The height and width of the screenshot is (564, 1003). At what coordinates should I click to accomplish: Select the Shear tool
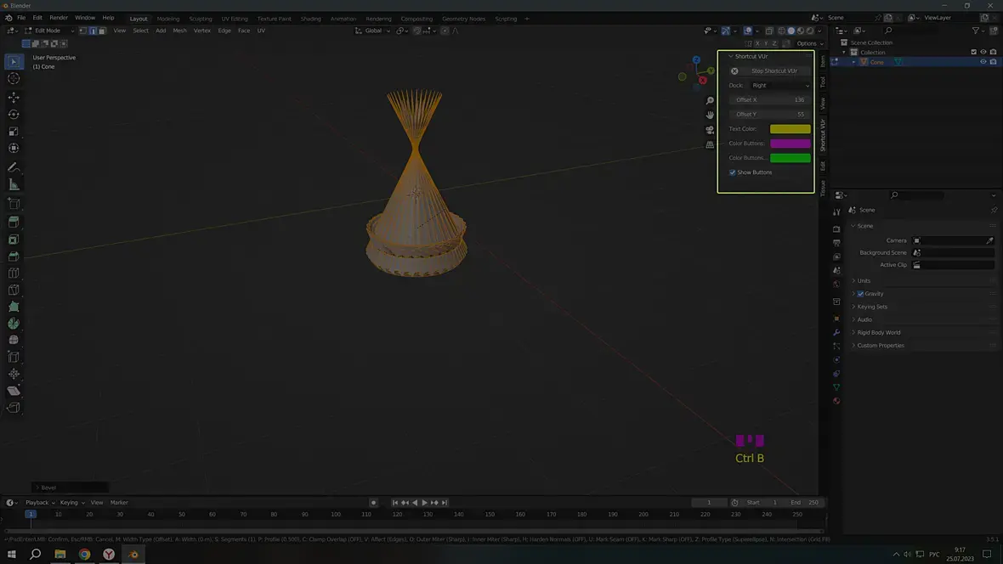pyautogui.click(x=14, y=391)
